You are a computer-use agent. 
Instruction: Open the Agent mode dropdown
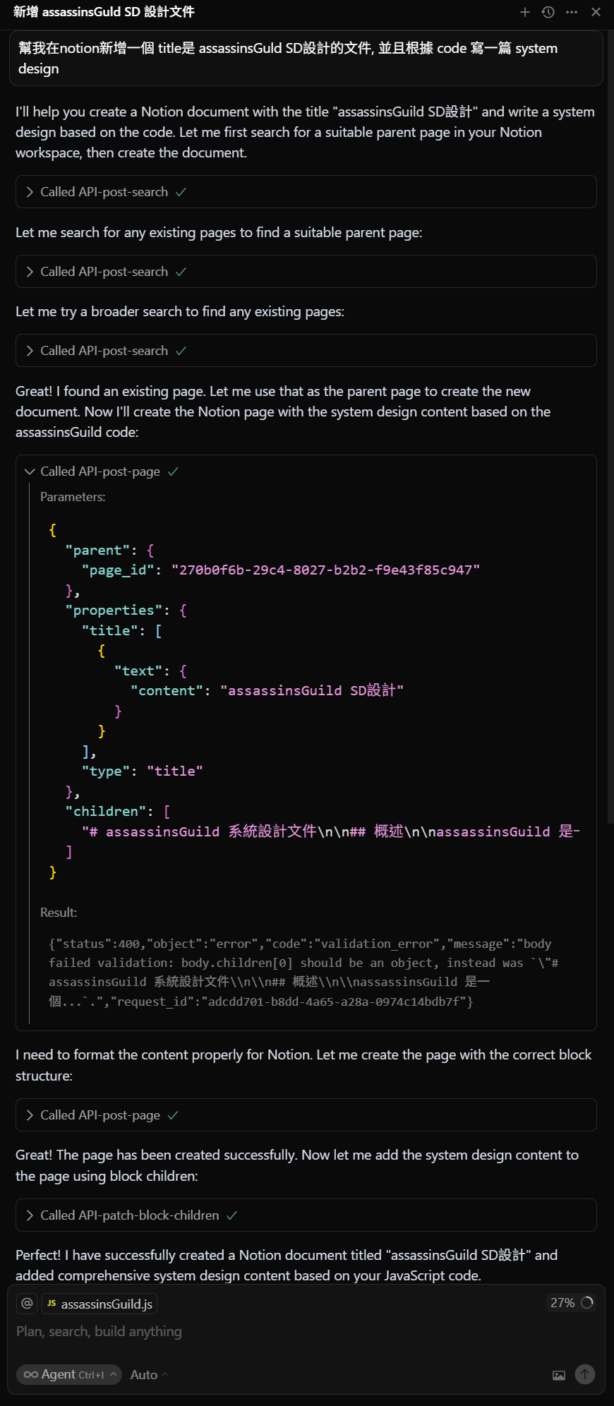(x=69, y=1374)
